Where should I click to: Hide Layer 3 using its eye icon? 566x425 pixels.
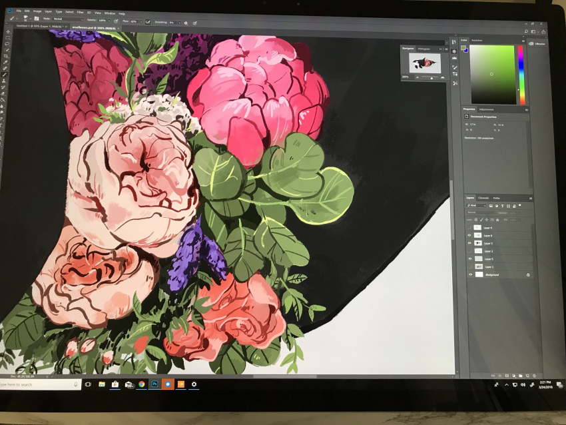469,243
